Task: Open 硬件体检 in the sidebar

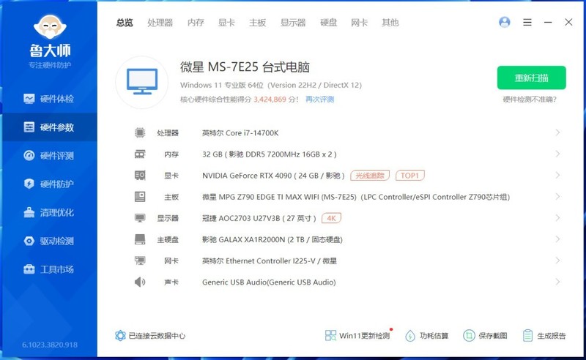Action: (x=48, y=99)
